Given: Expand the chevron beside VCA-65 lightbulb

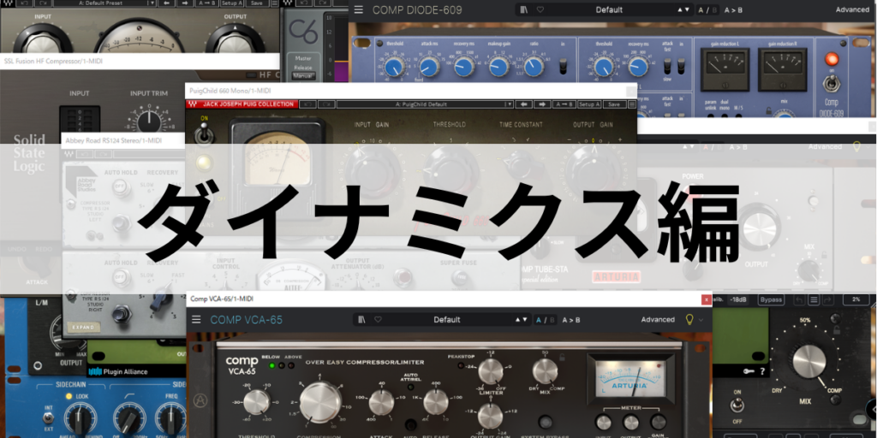Looking at the screenshot, I should [x=701, y=320].
